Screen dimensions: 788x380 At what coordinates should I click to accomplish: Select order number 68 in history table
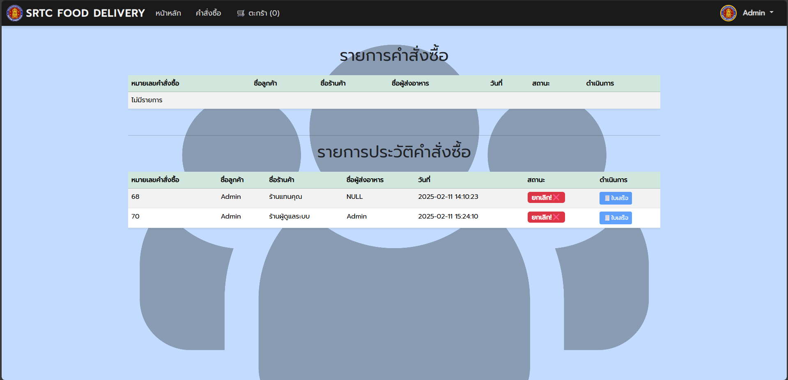click(x=136, y=197)
